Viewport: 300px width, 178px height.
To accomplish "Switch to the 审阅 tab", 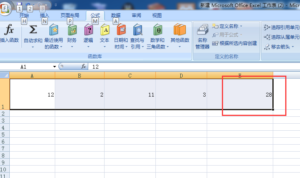I will (x=136, y=15).
